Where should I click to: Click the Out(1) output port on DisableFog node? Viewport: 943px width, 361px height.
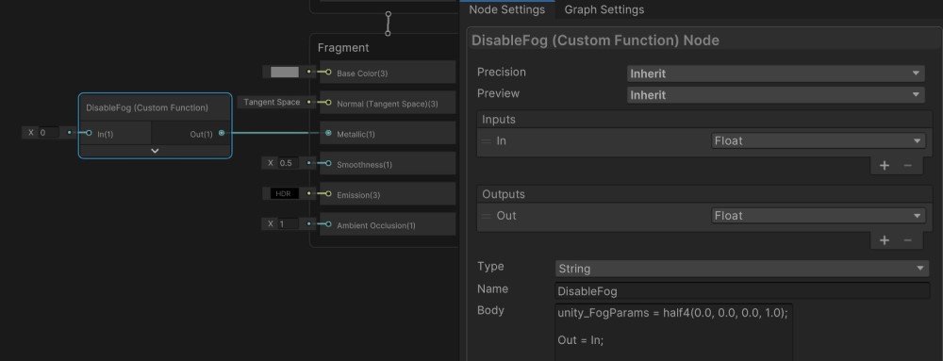(222, 133)
